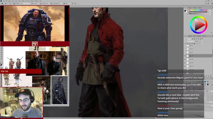Open the Smoothing value dropdown
The width and height of the screenshot is (213, 119).
(x=60, y=4)
